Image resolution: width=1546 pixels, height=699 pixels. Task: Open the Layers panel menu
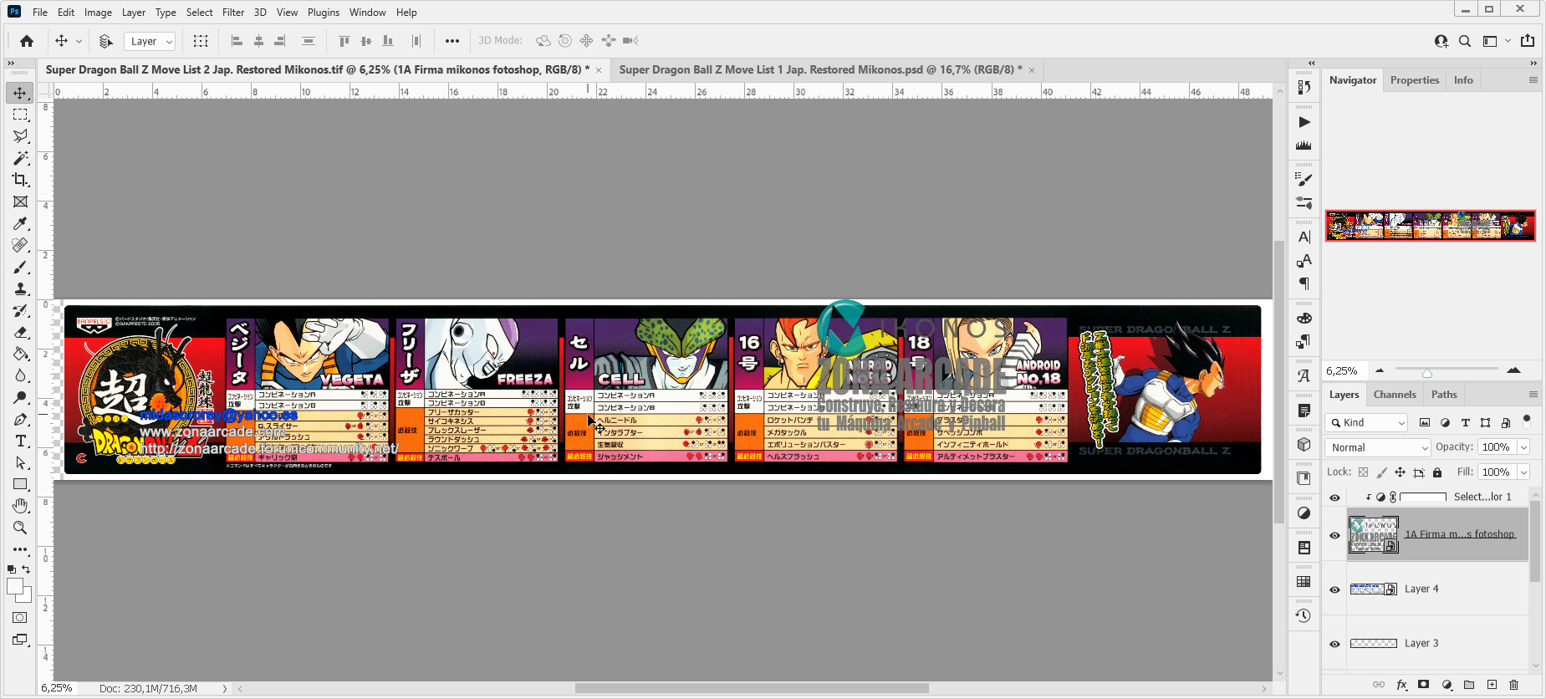[x=1533, y=395]
